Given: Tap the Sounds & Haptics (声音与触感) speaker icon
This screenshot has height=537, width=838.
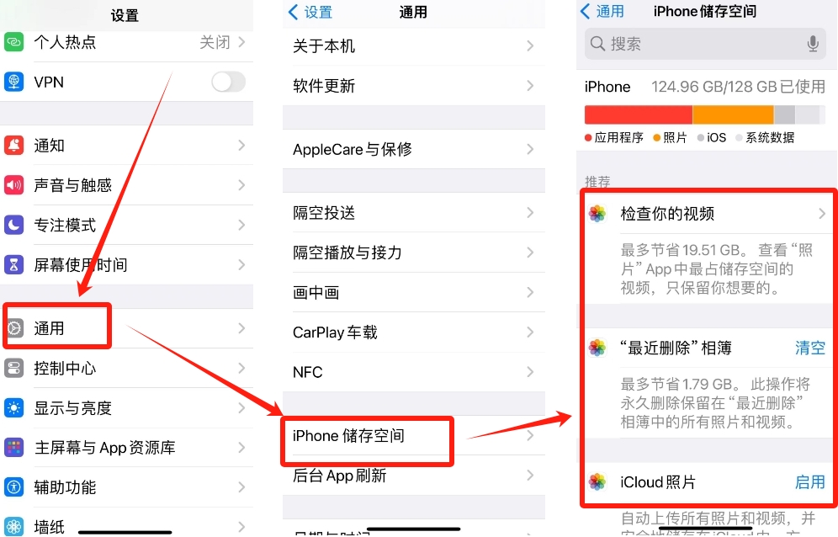Looking at the screenshot, I should pos(14,185).
